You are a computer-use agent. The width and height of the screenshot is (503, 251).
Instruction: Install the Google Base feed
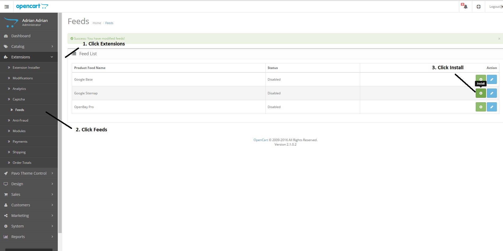pyautogui.click(x=481, y=79)
